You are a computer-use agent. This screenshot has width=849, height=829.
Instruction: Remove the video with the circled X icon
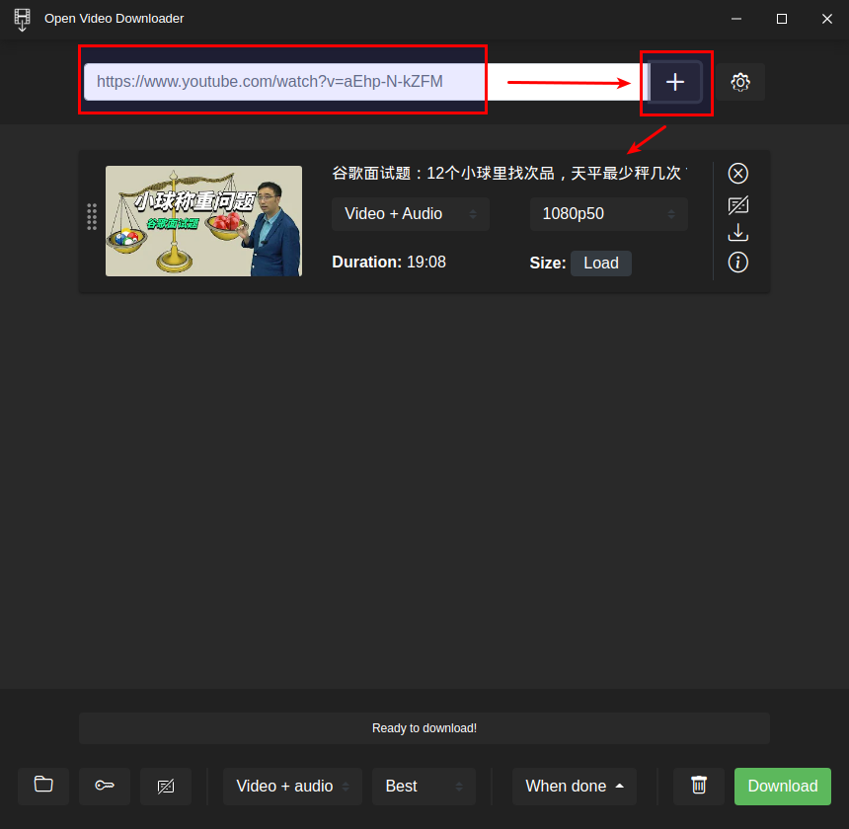(x=738, y=174)
